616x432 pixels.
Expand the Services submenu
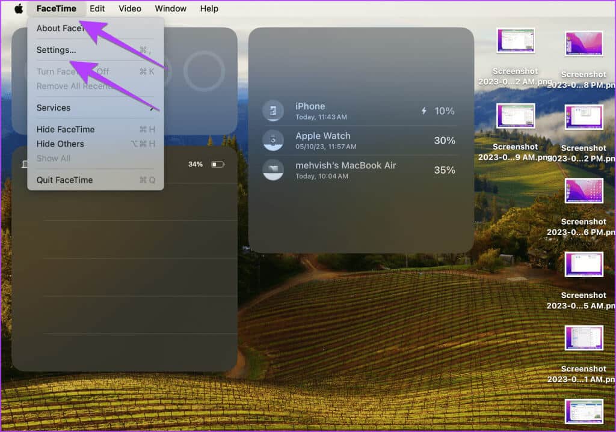96,108
